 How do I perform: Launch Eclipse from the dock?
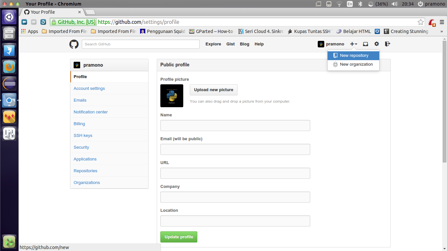9,84
